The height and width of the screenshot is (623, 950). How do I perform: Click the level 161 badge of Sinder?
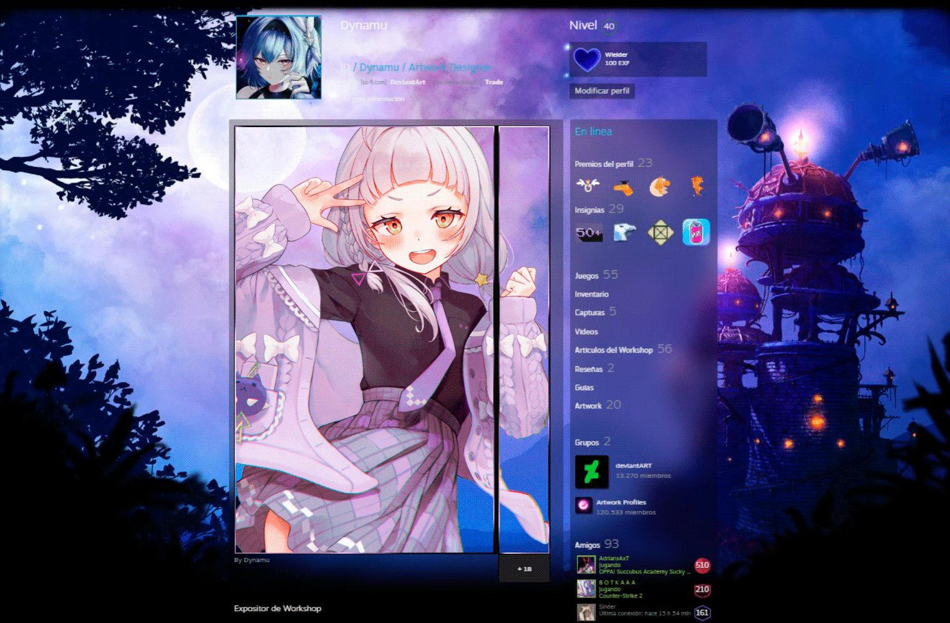[x=702, y=613]
